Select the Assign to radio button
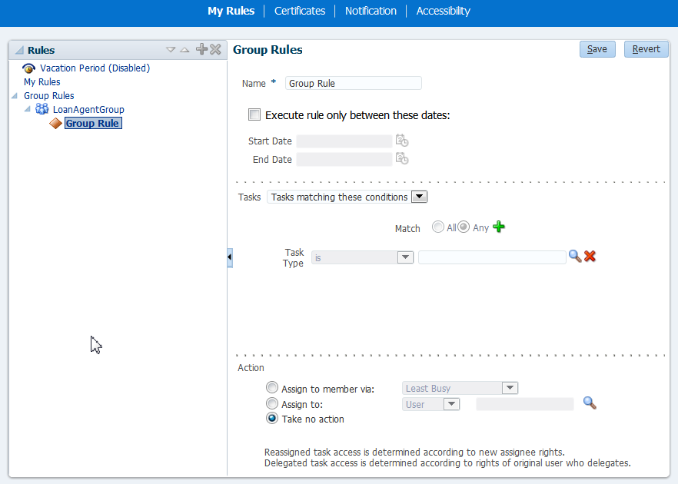This screenshot has width=678, height=484. click(272, 403)
